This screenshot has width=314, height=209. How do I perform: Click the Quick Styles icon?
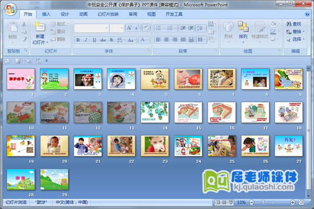pos(260,27)
